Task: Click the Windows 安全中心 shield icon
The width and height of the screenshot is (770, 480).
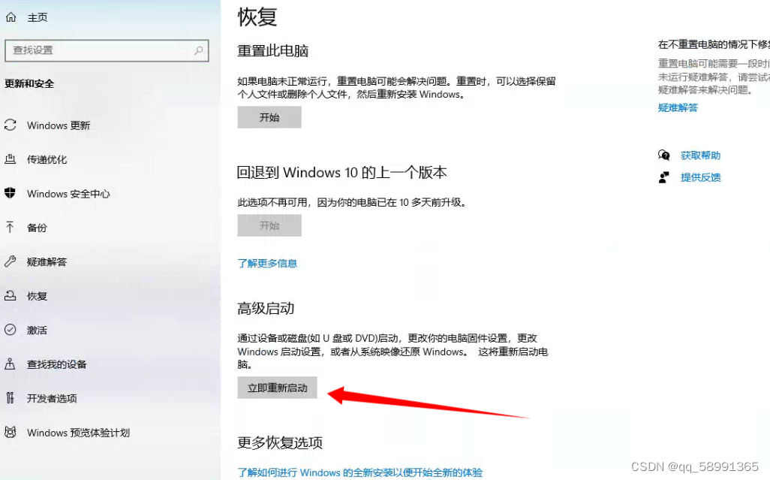Action: (x=11, y=192)
